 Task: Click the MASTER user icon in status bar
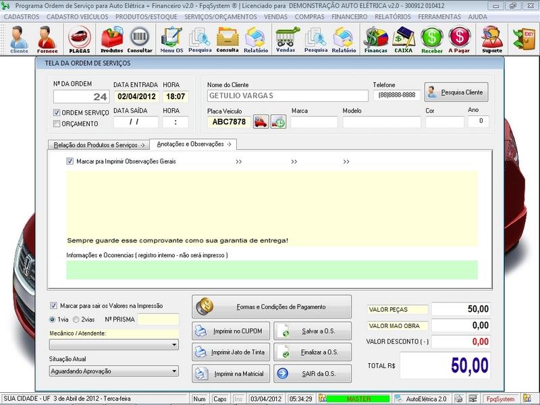[x=322, y=399]
